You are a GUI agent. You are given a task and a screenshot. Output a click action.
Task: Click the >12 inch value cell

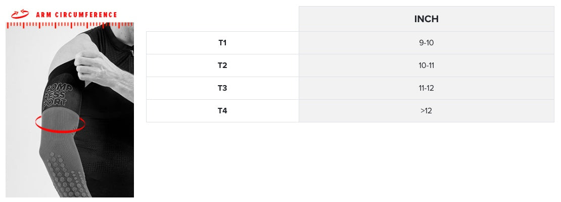(x=426, y=111)
